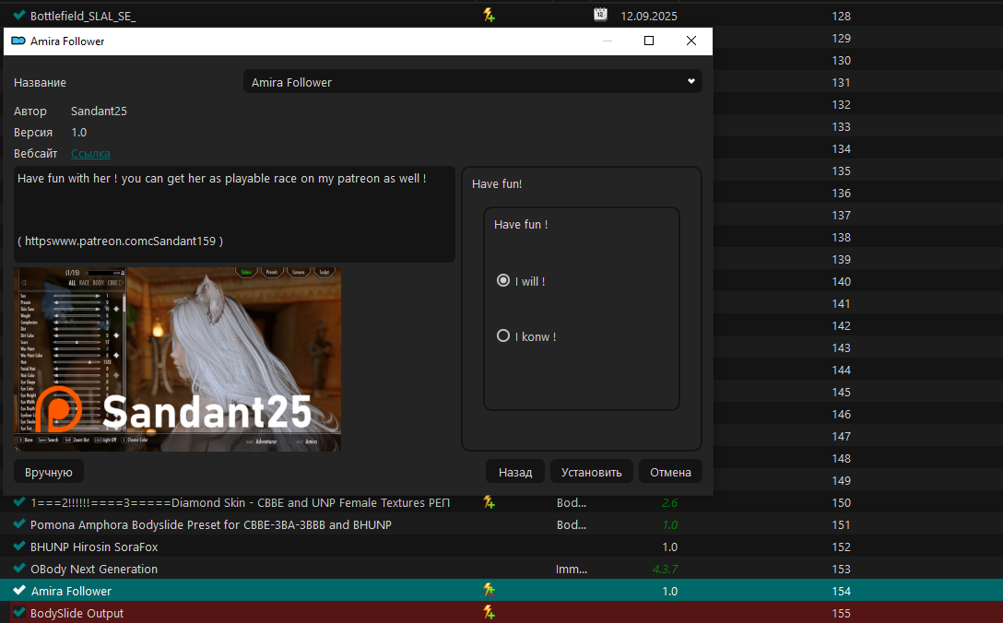Toggle checkmark for Amira Follower mod row
The height and width of the screenshot is (623, 1003).
[19, 591]
